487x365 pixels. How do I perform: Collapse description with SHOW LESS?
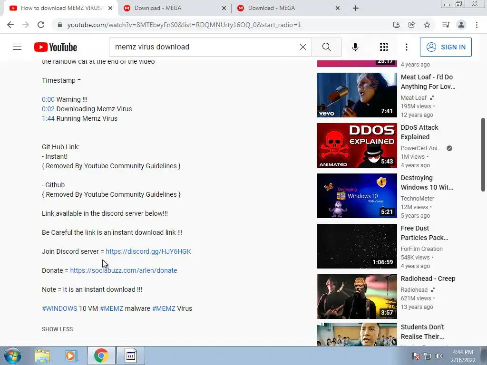coord(58,329)
